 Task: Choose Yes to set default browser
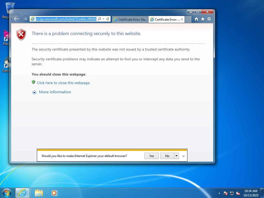point(152,156)
